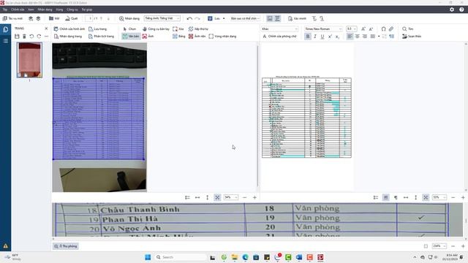Image resolution: width=468 pixels, height=263 pixels.
Task: Click the page number input field
Action: 89,18
